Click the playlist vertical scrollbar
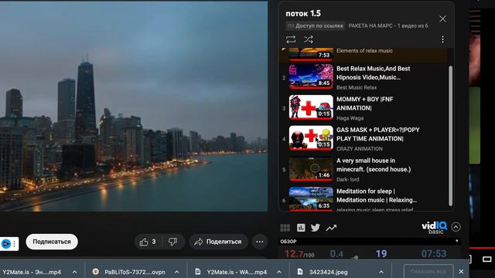 pos(450,136)
